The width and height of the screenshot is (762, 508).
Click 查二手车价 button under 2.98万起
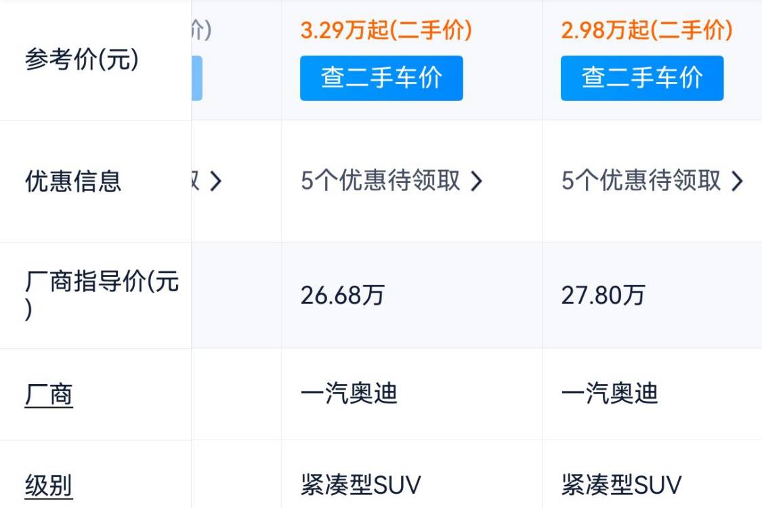coord(642,79)
